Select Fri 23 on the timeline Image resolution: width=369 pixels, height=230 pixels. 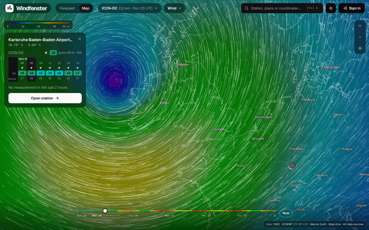242,216
